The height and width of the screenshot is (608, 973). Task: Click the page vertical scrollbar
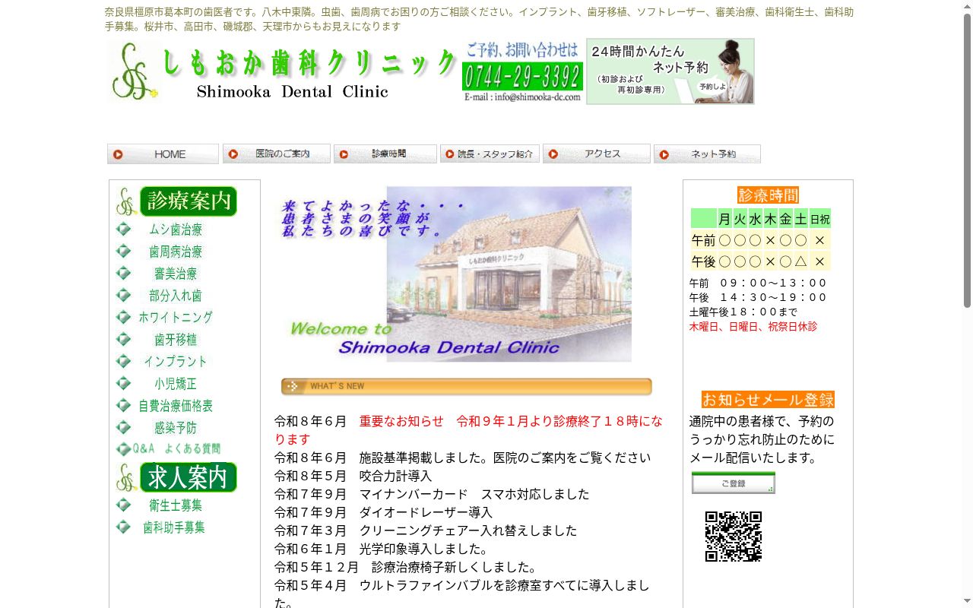[967, 304]
